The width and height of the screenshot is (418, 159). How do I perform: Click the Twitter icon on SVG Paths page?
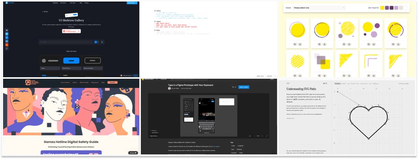click(x=324, y=83)
